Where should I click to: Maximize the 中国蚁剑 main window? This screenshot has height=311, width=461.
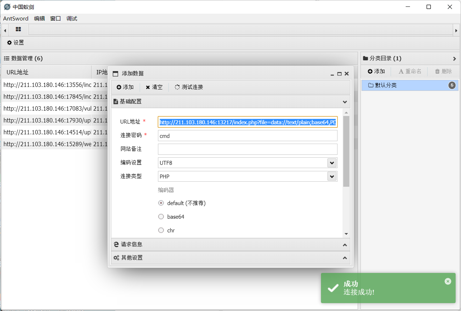(429, 7)
